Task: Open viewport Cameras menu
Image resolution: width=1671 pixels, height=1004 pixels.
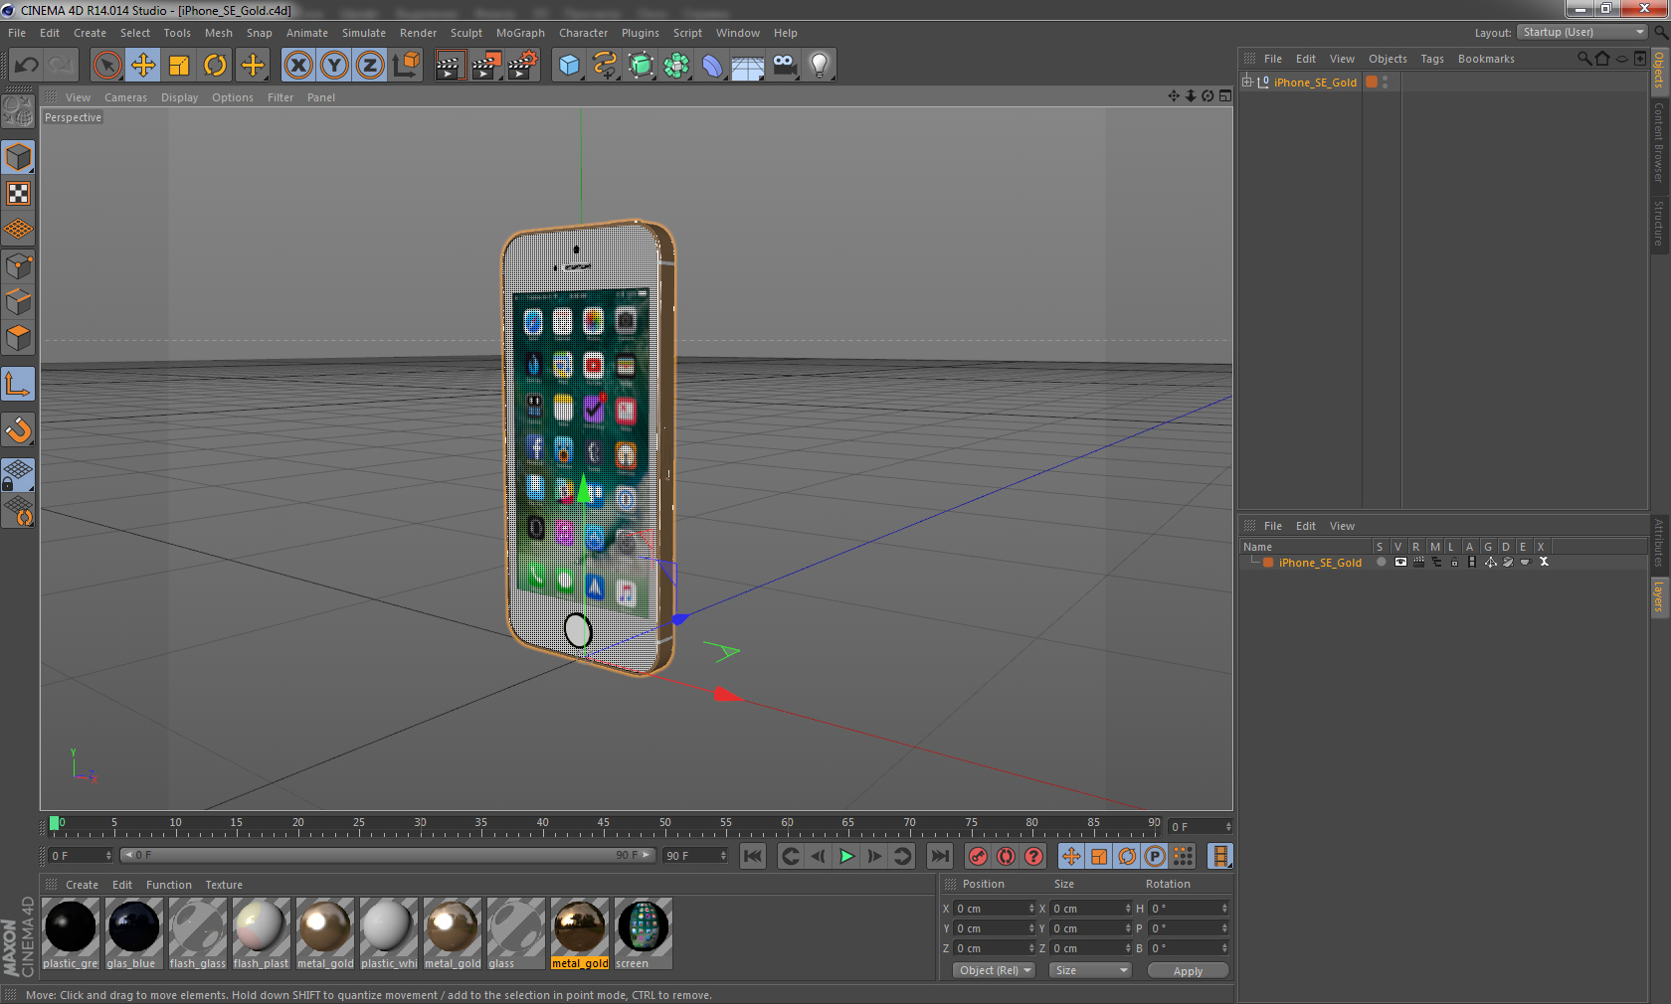Action: pyautogui.click(x=125, y=97)
